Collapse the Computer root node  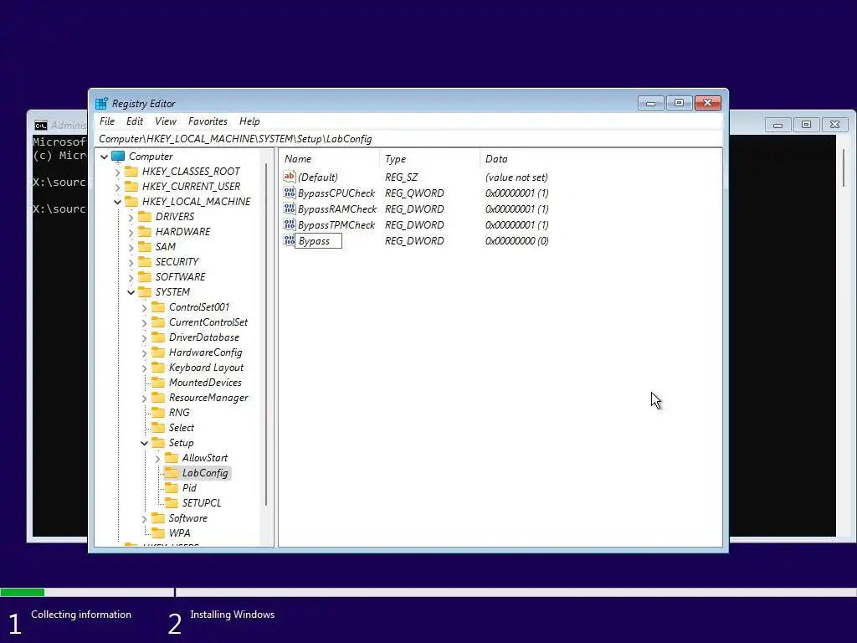pos(104,157)
